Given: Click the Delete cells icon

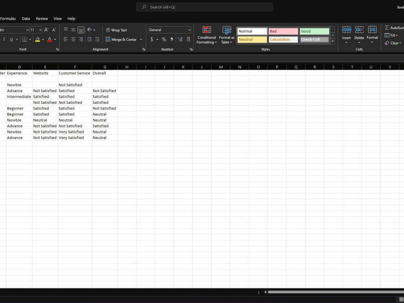Looking at the screenshot, I should (x=359, y=29).
